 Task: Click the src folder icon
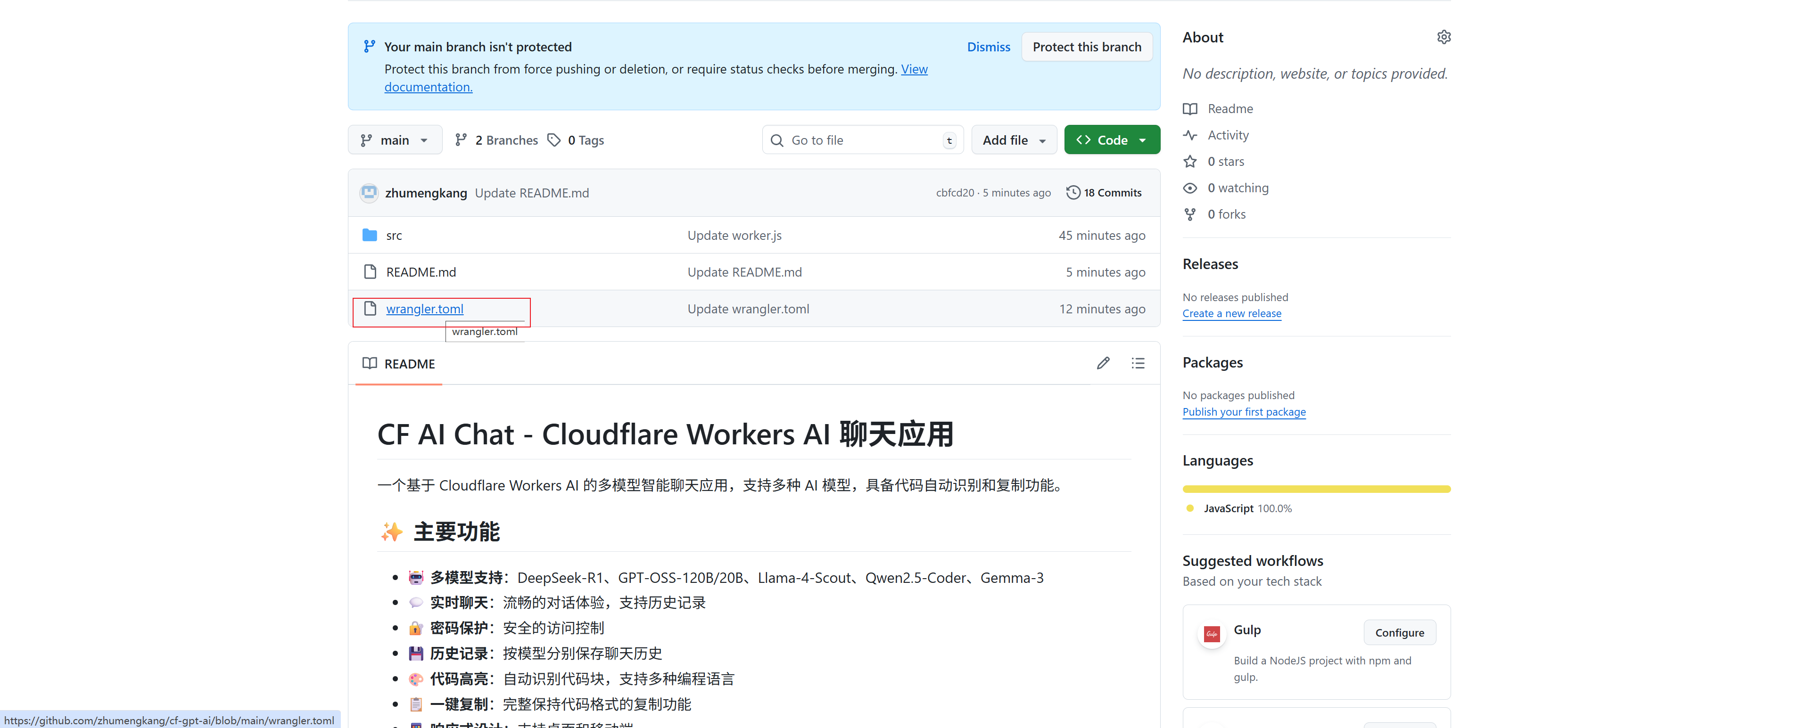pos(370,235)
